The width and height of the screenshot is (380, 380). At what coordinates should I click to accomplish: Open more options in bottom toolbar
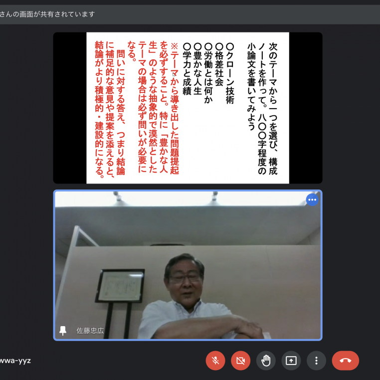click(316, 361)
